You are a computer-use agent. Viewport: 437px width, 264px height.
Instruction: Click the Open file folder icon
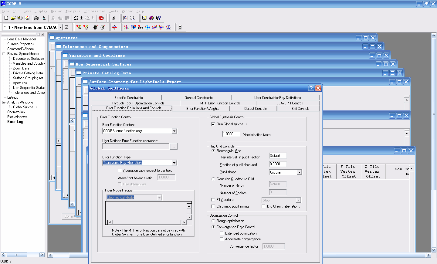point(13,18)
